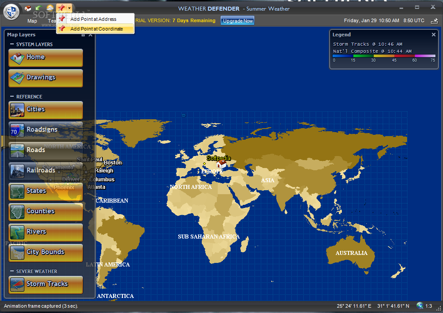Pin the Map Layers panel

coord(83,35)
